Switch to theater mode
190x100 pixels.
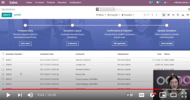(174, 95)
